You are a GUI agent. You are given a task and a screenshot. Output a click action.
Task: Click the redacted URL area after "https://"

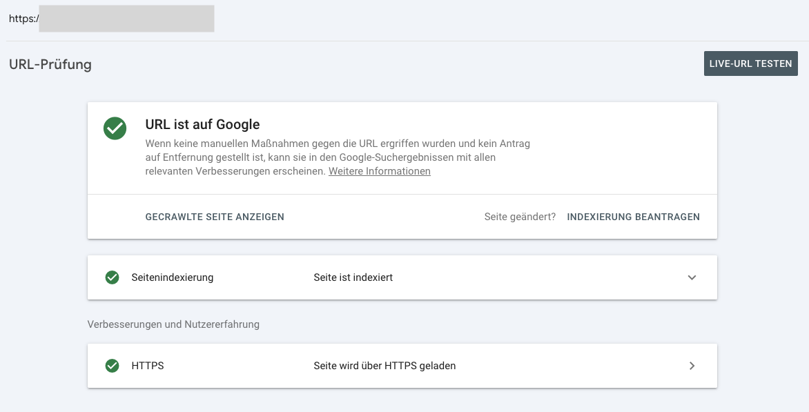(126, 19)
